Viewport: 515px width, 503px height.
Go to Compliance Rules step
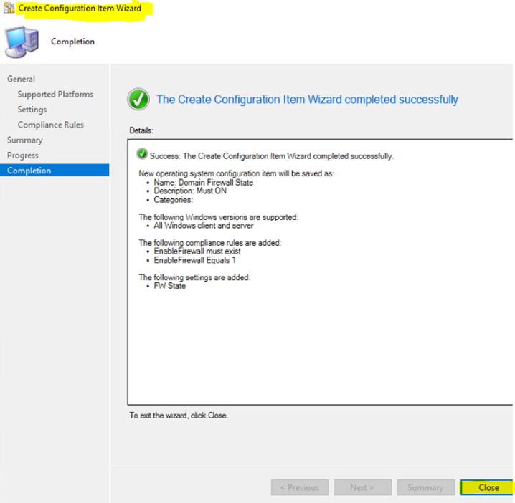[51, 125]
